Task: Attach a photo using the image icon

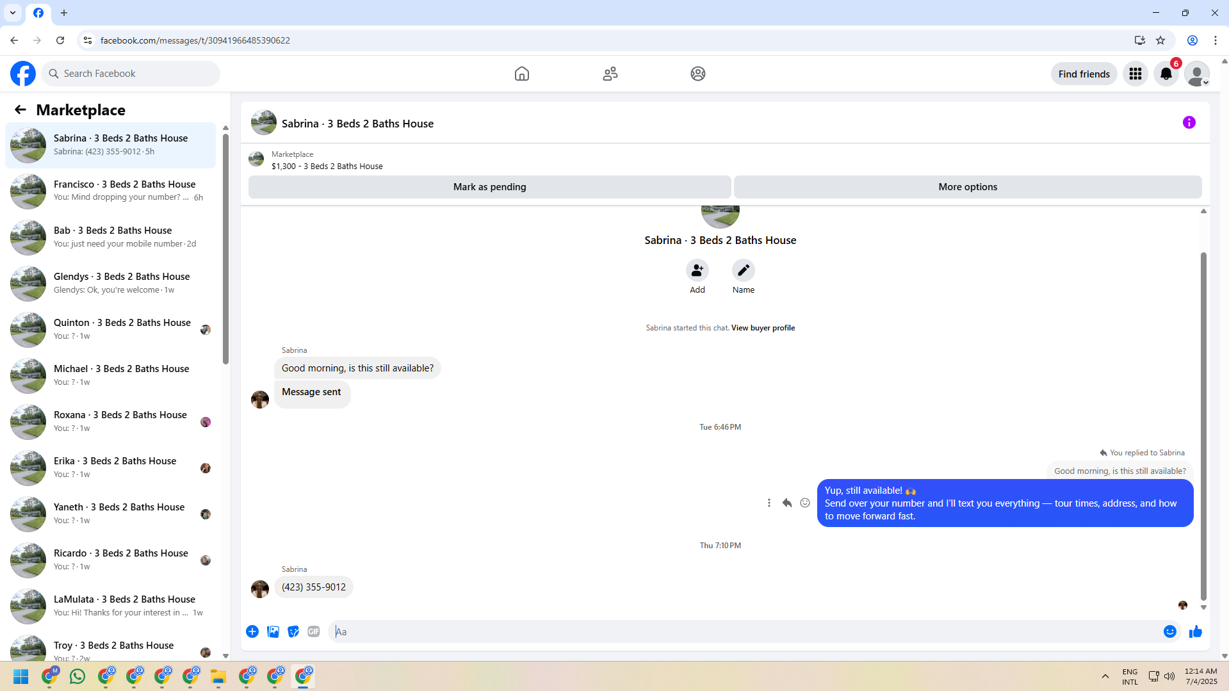Action: pyautogui.click(x=273, y=631)
